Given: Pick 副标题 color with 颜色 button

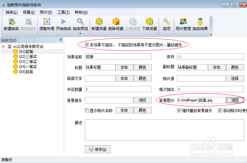Looking at the screenshot, I should coord(235,67).
